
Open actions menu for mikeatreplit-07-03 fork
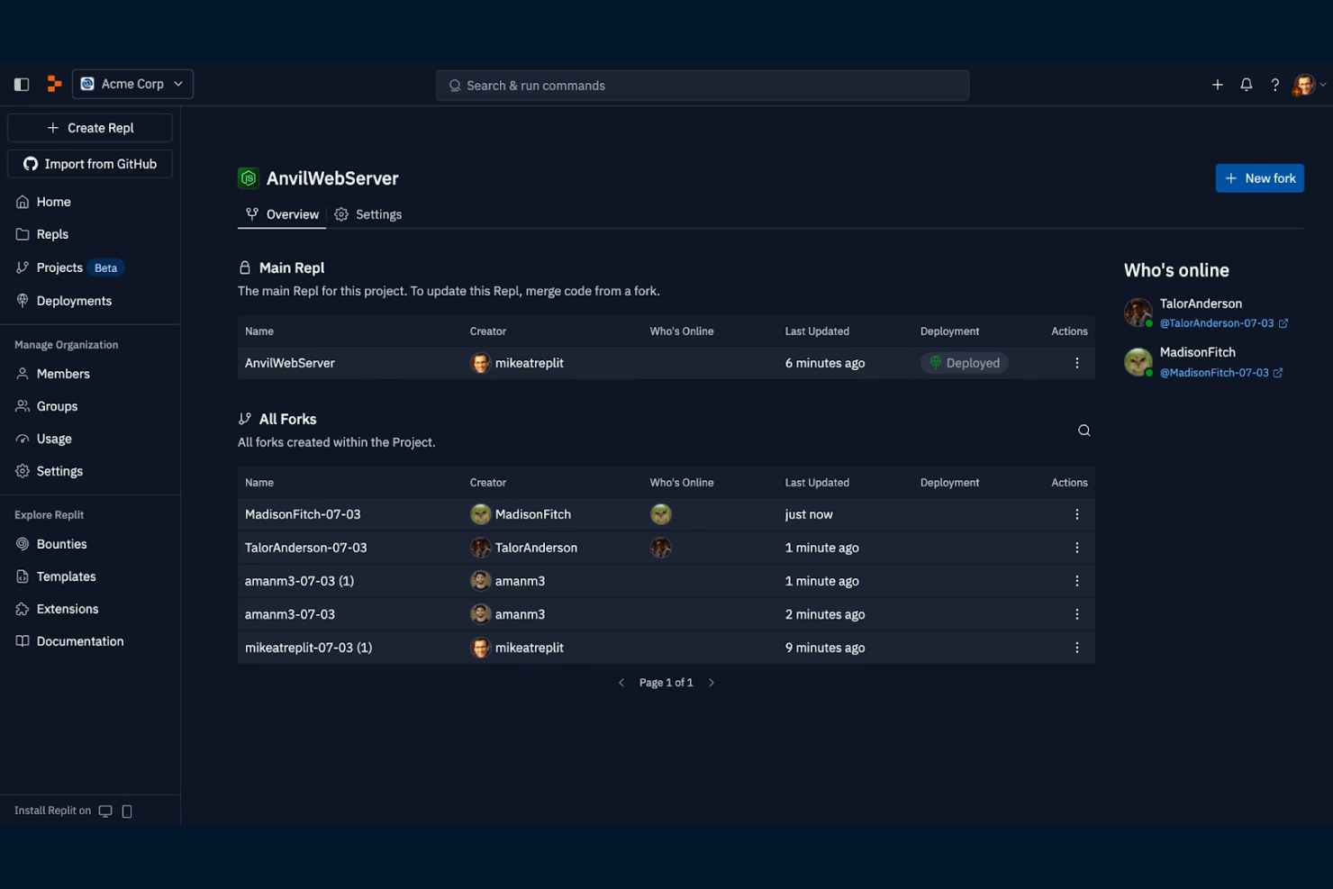point(1076,647)
